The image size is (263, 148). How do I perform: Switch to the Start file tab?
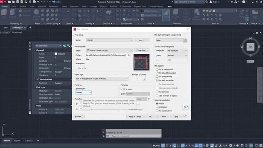coord(6,28)
